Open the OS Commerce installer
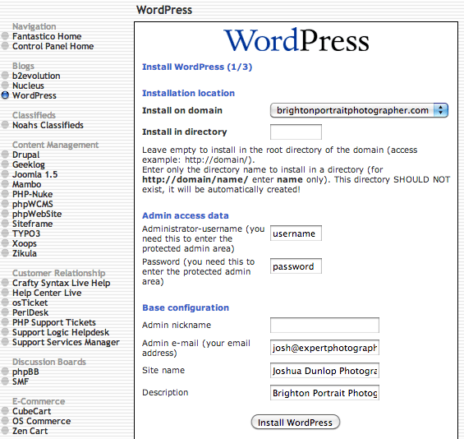464x439 pixels. click(41, 421)
